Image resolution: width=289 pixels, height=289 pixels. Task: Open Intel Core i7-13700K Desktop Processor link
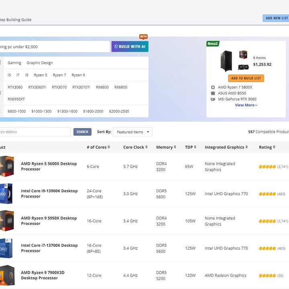pyautogui.click(x=49, y=248)
